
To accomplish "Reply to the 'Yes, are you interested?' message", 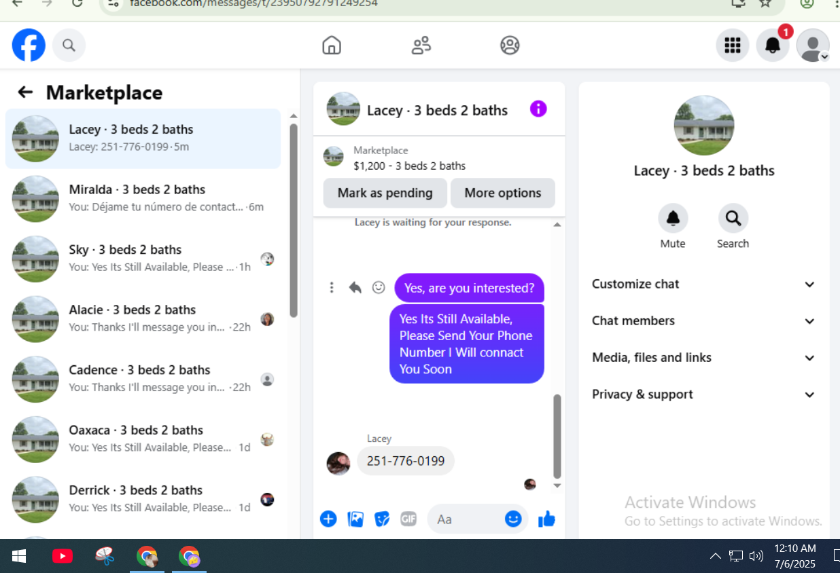I will click(x=355, y=288).
